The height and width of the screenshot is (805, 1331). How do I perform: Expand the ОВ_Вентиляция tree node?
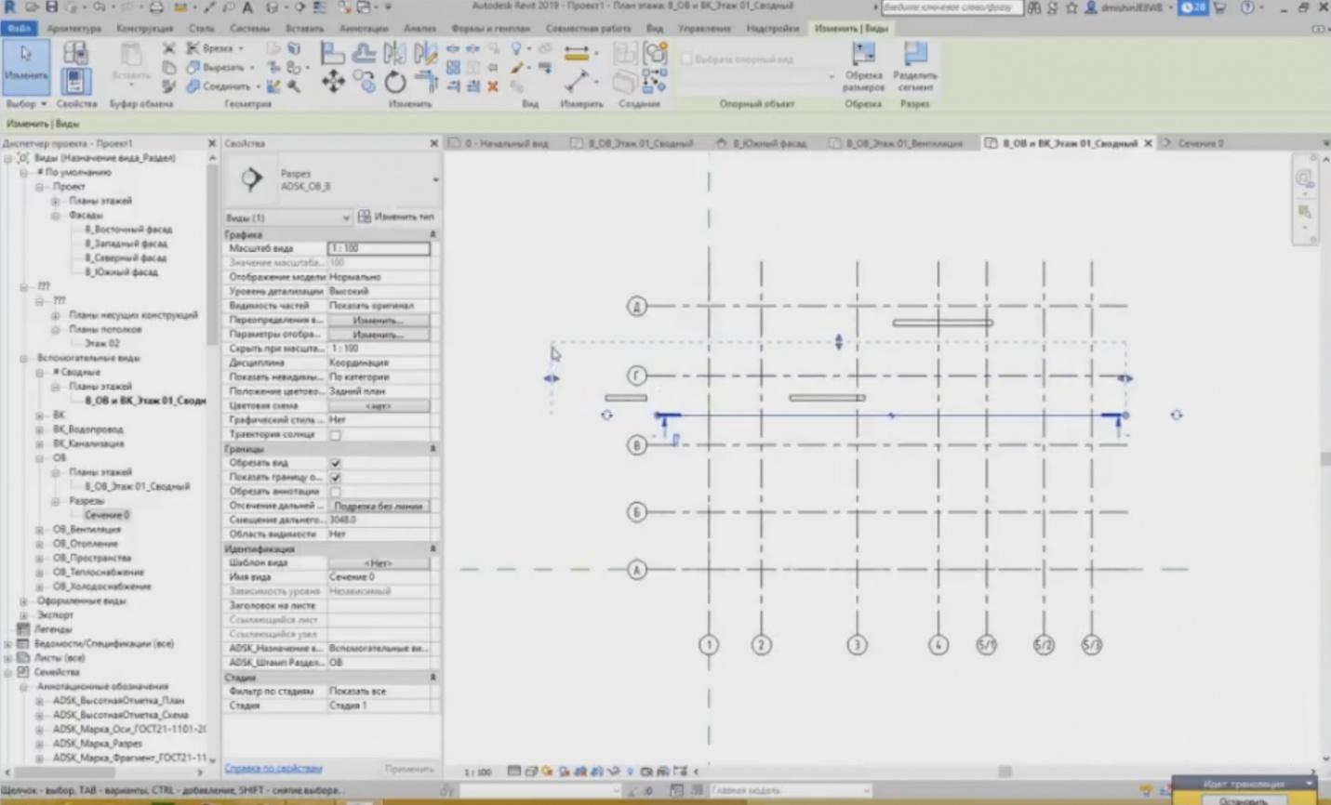click(39, 530)
